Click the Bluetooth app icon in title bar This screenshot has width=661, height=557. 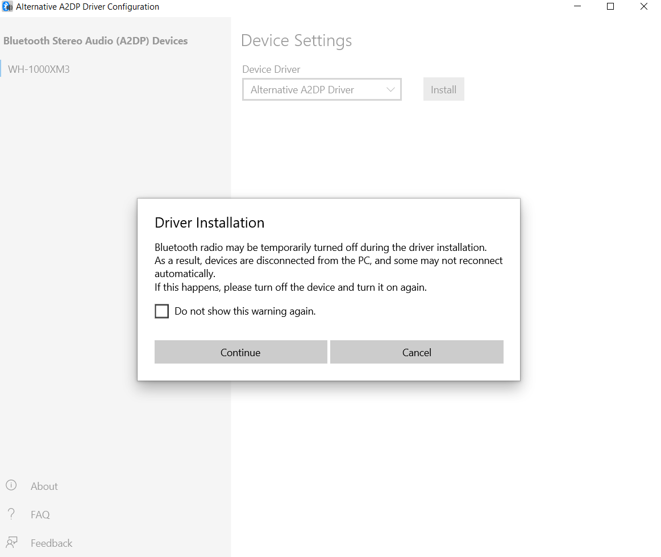click(7, 6)
